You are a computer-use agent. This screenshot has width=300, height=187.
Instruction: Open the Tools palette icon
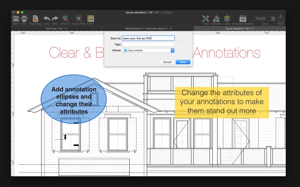click(205, 19)
